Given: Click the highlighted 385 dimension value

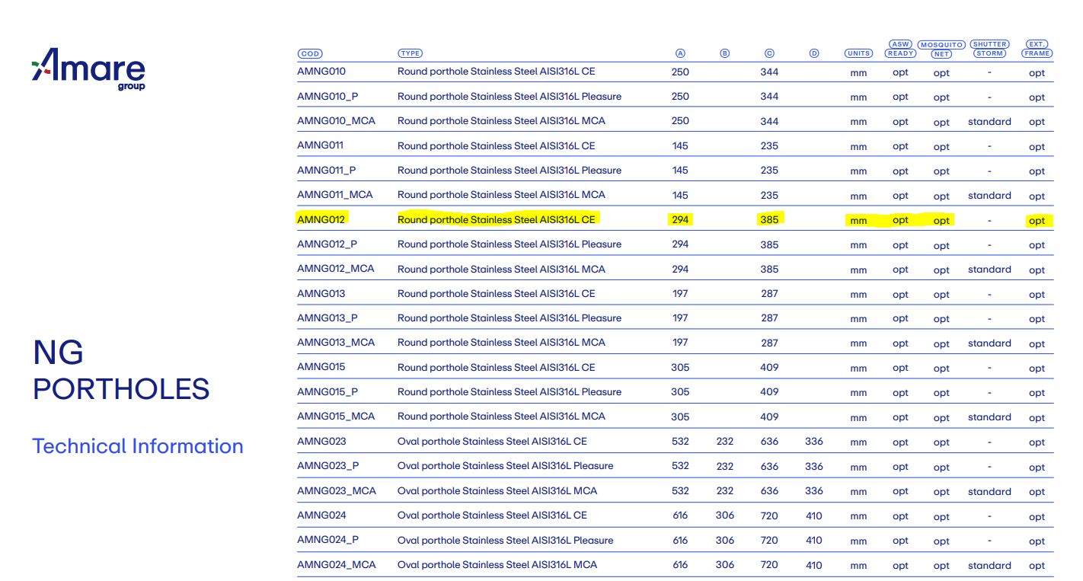Looking at the screenshot, I should point(769,219).
